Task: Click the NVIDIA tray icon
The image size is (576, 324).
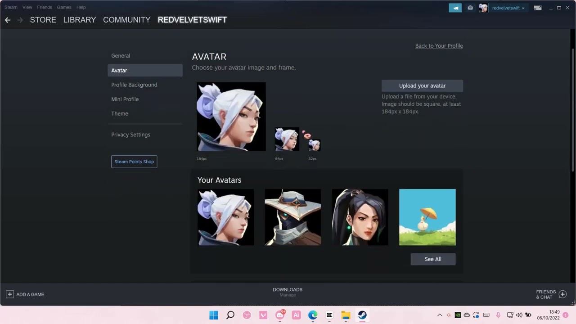Action: point(458,315)
